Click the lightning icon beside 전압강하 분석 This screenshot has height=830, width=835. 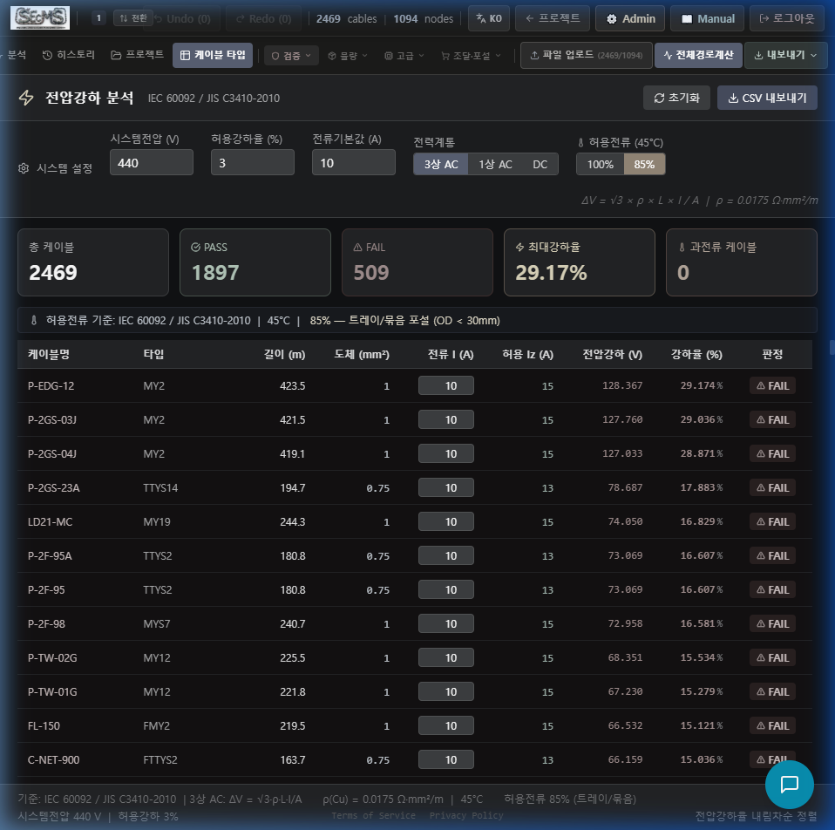(26, 98)
